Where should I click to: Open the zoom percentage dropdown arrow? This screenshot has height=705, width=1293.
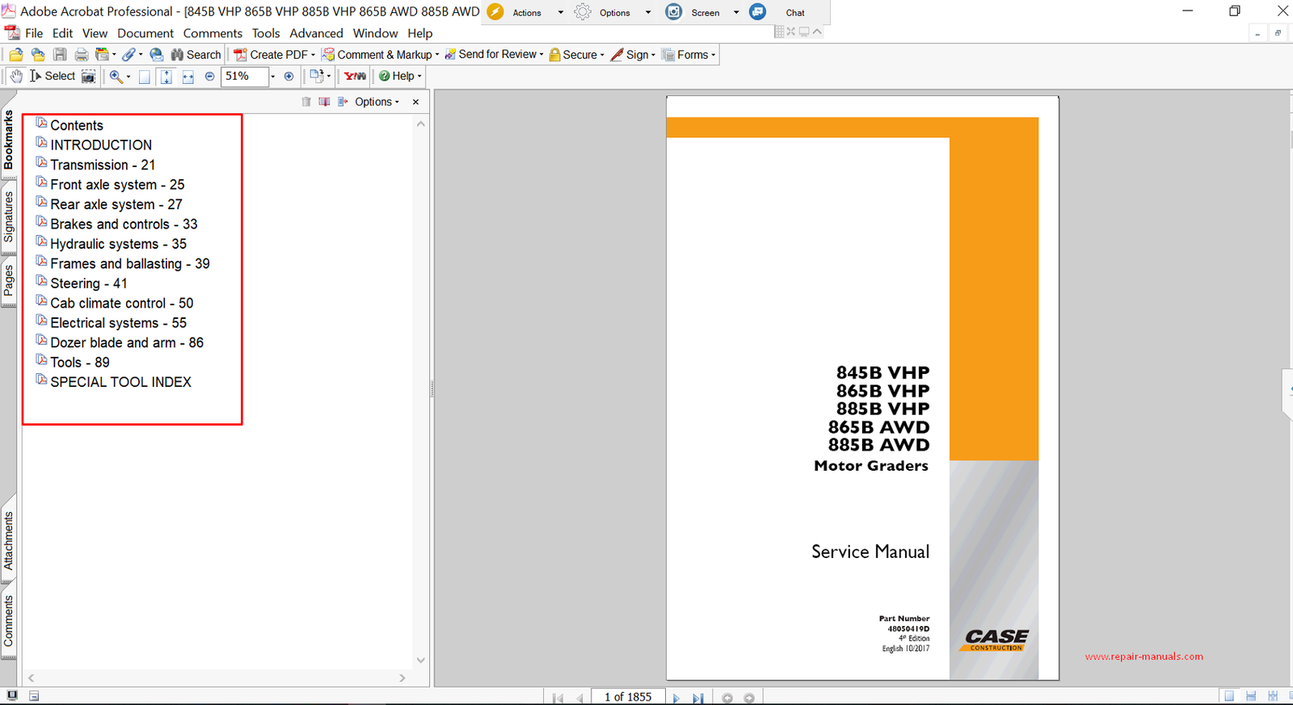[273, 76]
